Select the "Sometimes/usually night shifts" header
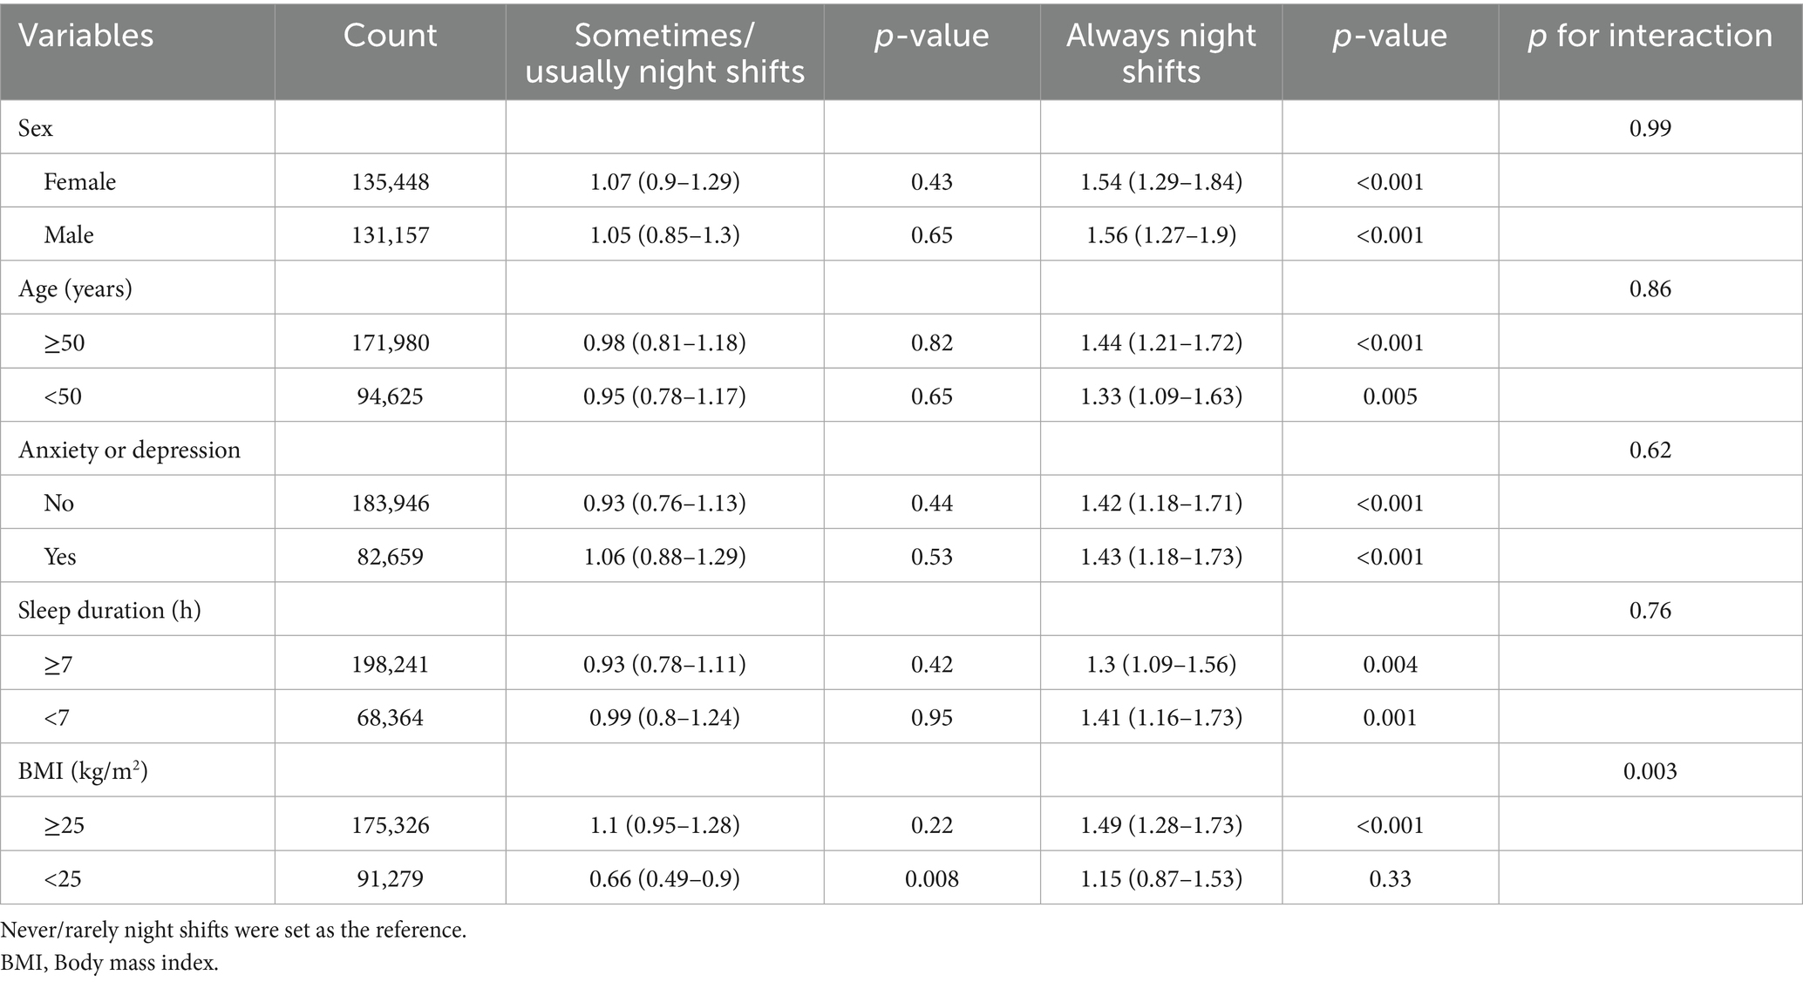The width and height of the screenshot is (1803, 982). 664,53
